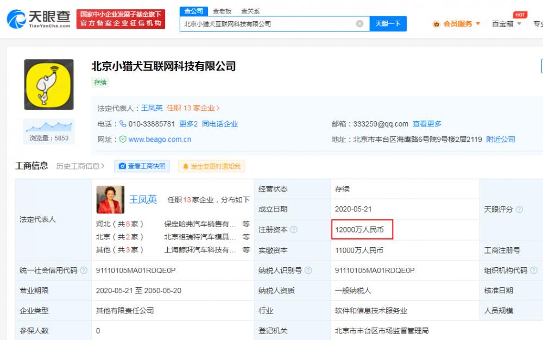Click 河北（共8家）region entry
543x340 pixels.
(x=119, y=224)
